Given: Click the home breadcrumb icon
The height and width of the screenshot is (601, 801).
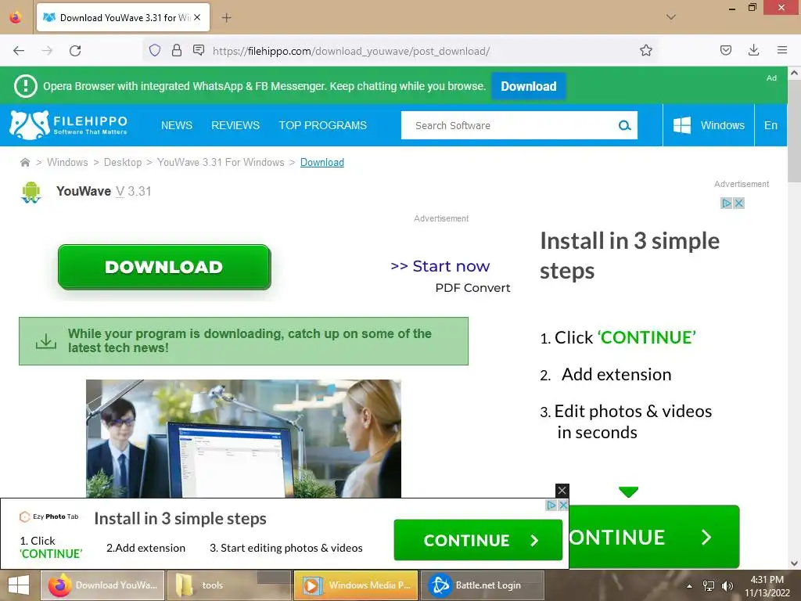Looking at the screenshot, I should [24, 163].
